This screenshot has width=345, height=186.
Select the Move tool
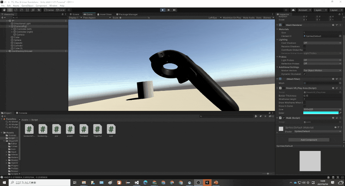(x=10, y=10)
